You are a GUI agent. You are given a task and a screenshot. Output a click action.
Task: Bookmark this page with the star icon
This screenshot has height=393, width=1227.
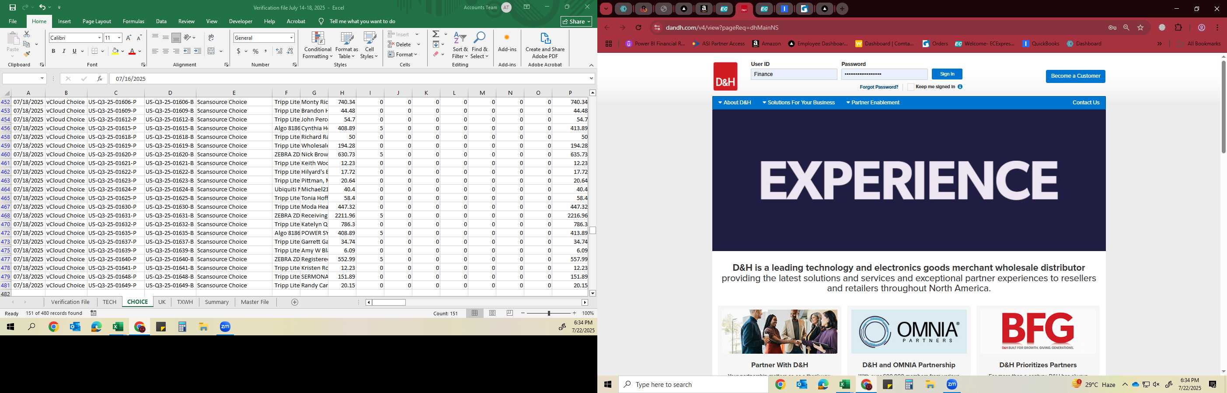click(1141, 28)
